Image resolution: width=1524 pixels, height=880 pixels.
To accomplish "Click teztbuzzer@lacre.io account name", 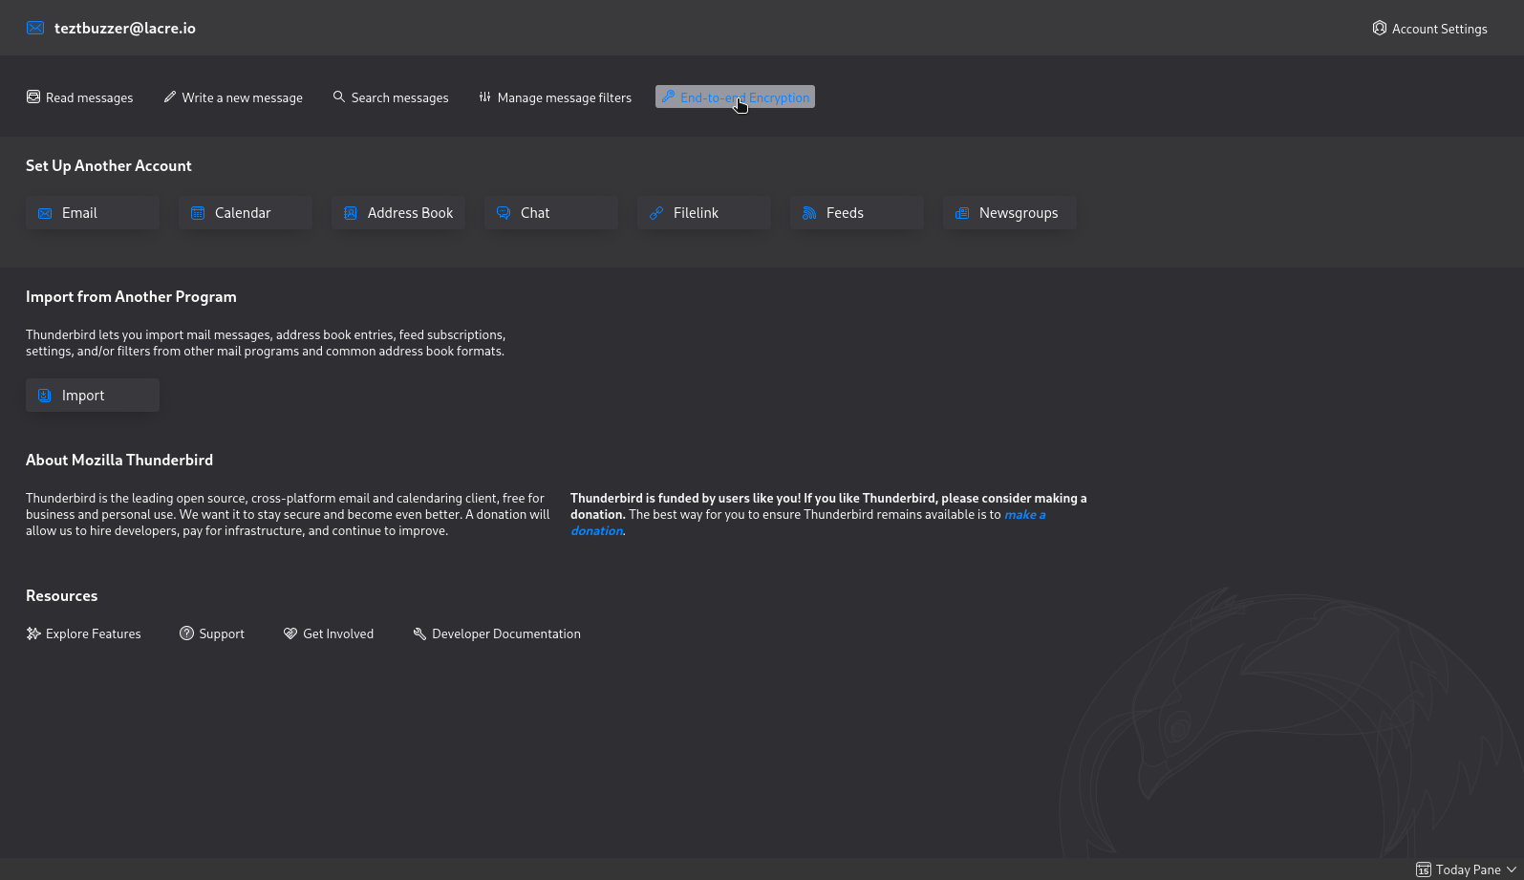I will click(x=125, y=28).
